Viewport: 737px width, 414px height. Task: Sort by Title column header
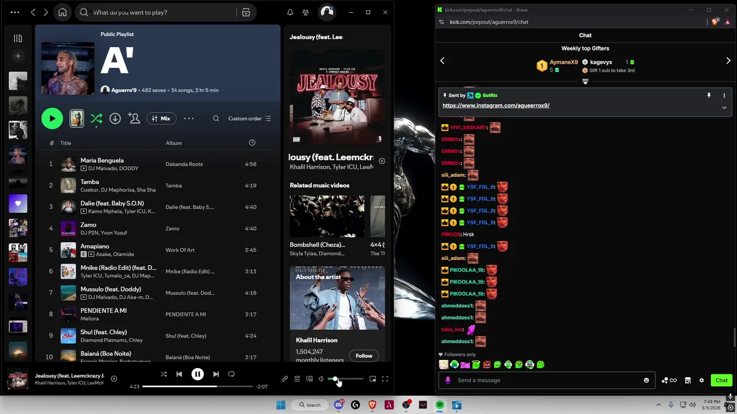click(x=66, y=143)
